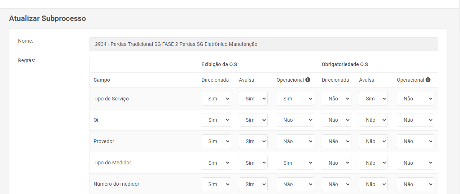Click info icon beside Exibição Operacional header
The width and height of the screenshot is (460, 194).
(x=308, y=80)
